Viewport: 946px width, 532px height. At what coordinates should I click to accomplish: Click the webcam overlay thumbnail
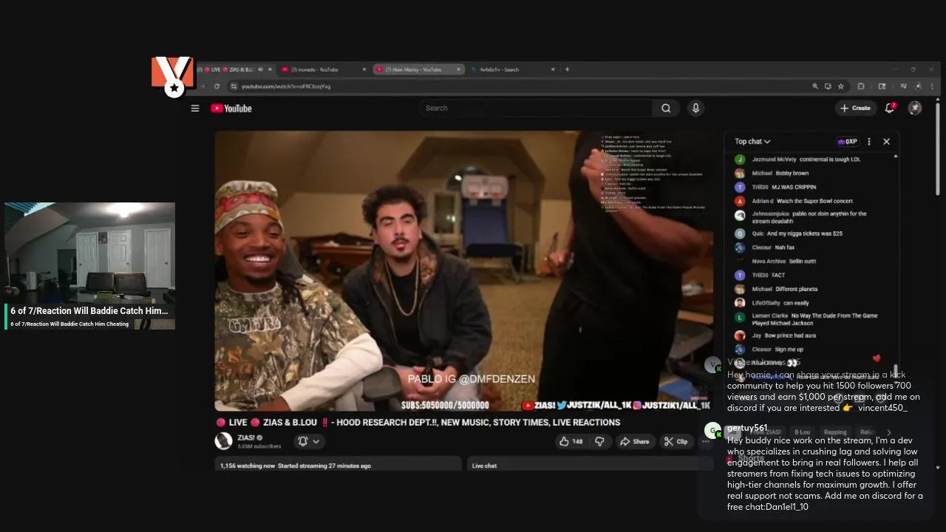pos(89,253)
